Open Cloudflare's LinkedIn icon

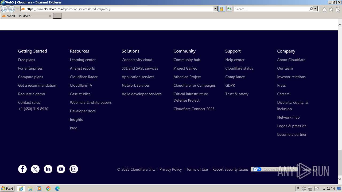[x=48, y=169]
